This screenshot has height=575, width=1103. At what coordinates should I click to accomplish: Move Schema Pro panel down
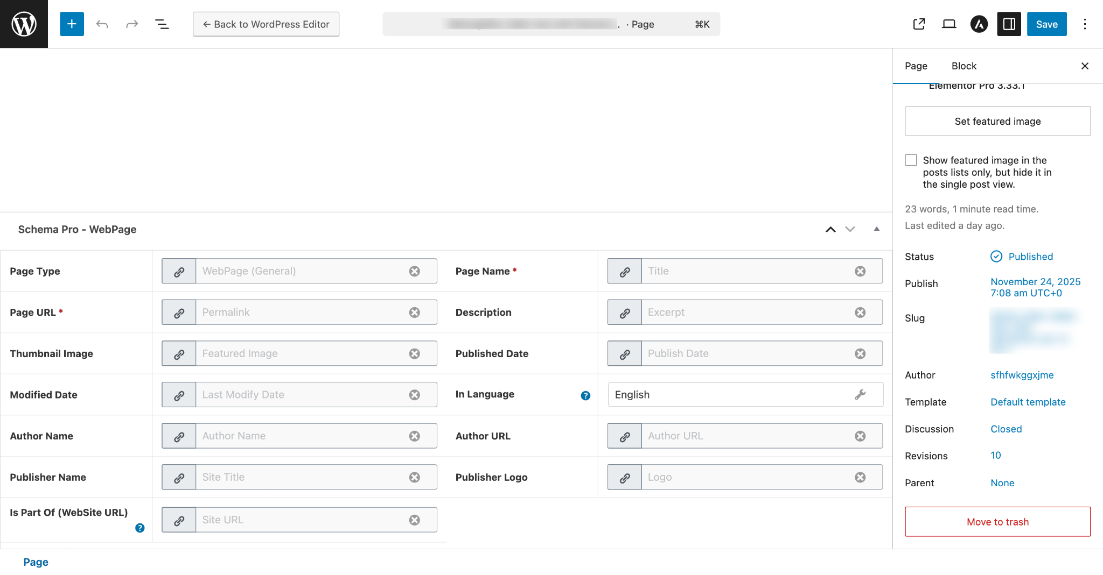coord(850,229)
